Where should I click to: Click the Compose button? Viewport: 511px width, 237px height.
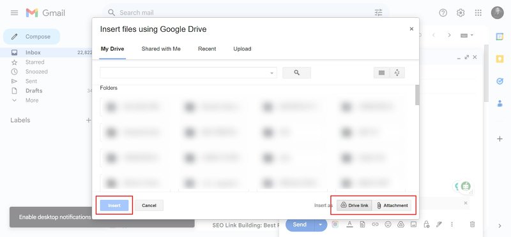coord(31,37)
